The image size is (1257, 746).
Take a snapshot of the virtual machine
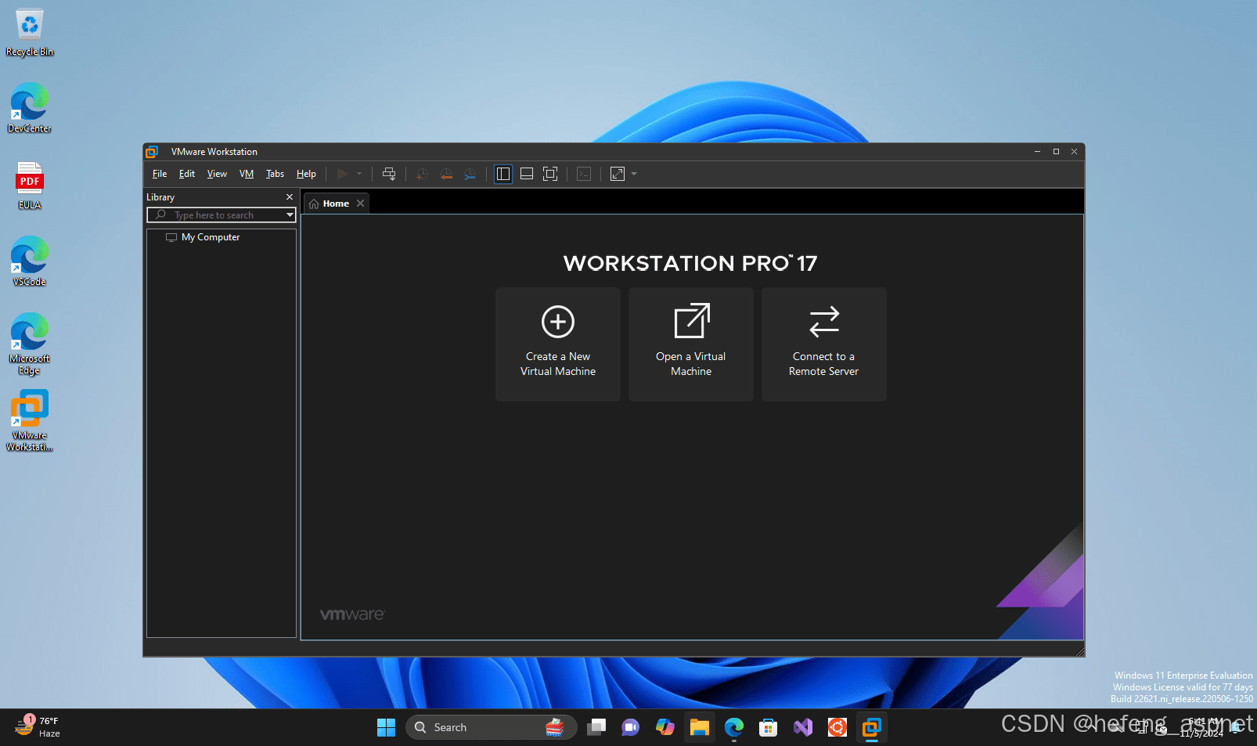tap(423, 174)
